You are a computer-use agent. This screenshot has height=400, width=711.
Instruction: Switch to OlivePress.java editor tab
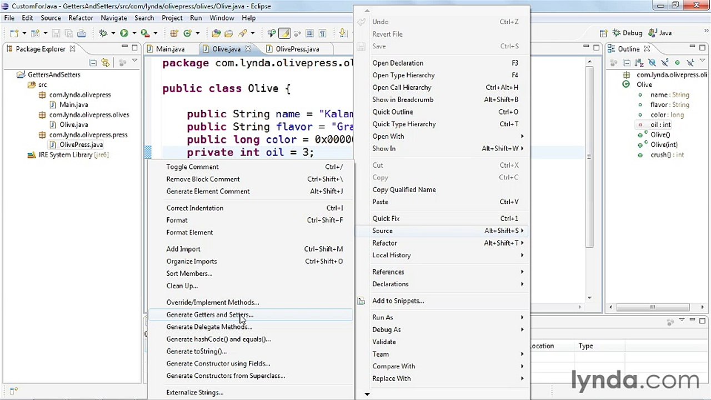point(293,49)
